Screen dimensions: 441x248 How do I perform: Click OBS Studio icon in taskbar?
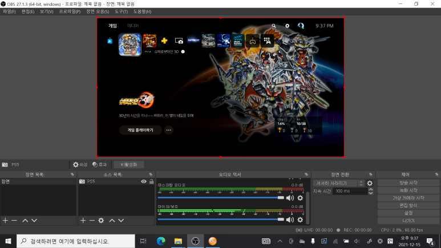195,241
